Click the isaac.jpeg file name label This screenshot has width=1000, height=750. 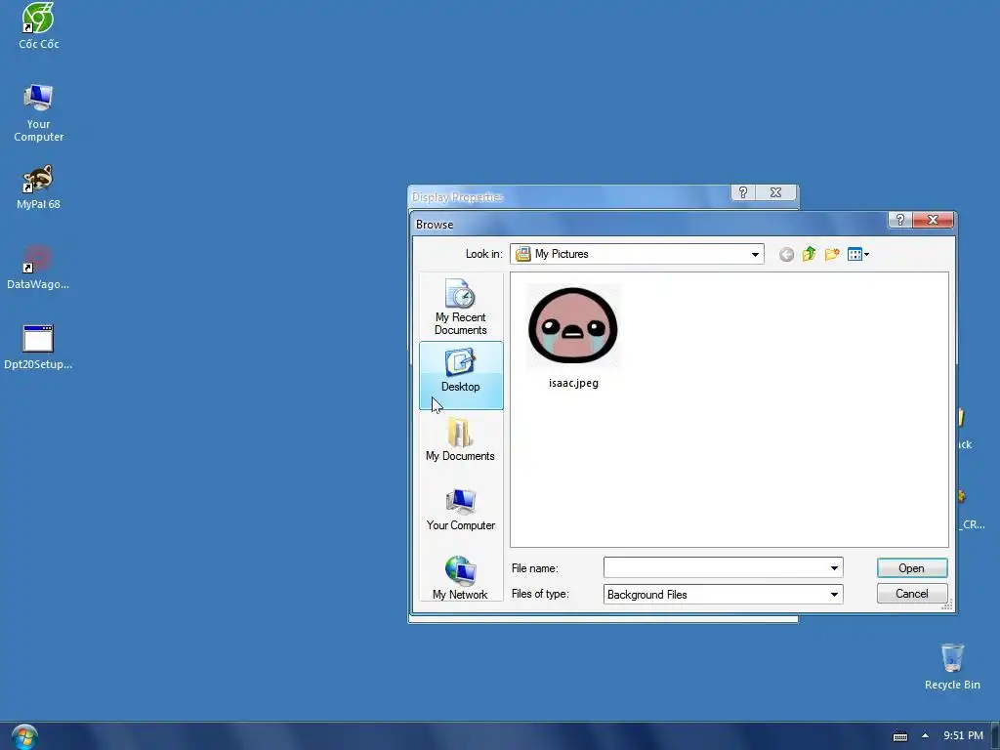click(x=573, y=383)
